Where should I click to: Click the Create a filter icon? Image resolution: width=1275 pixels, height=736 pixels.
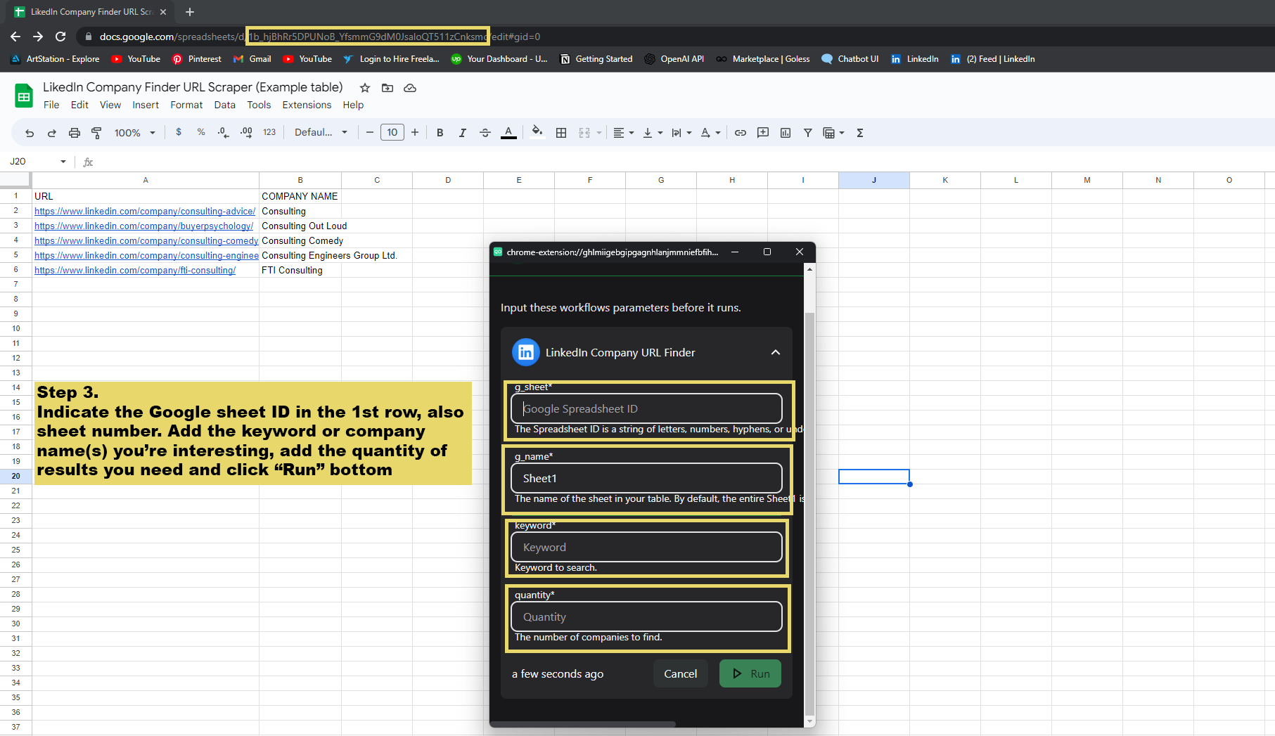808,133
